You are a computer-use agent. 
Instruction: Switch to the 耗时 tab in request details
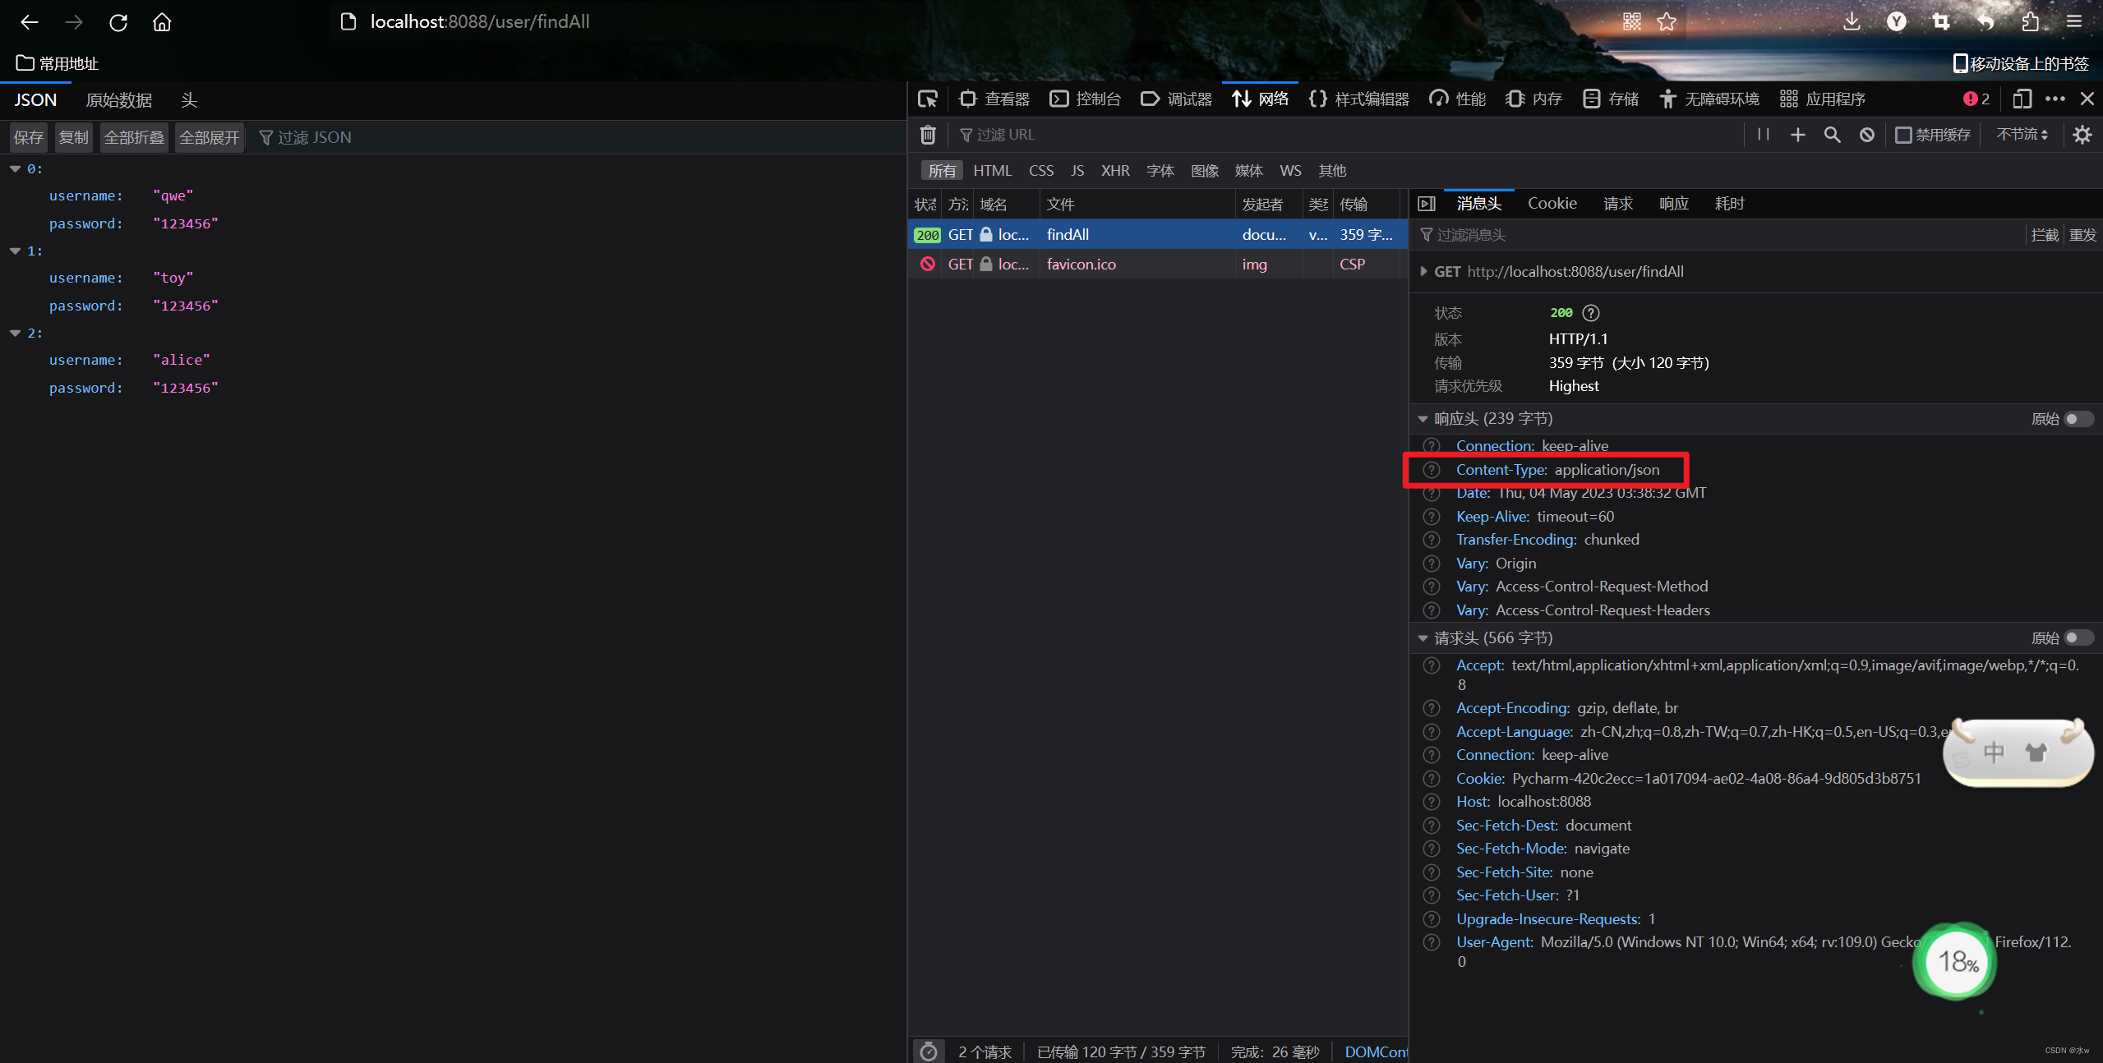point(1729,204)
